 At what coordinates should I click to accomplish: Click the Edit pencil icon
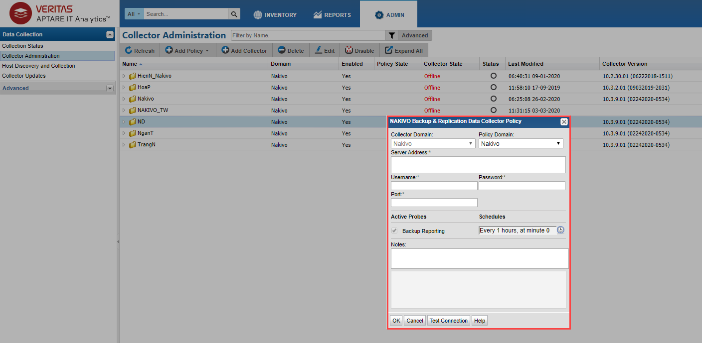point(319,50)
